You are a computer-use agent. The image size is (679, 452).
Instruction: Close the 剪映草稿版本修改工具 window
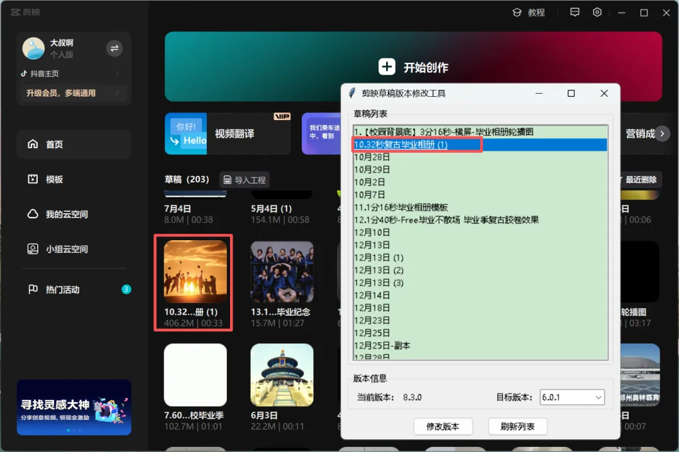[604, 94]
